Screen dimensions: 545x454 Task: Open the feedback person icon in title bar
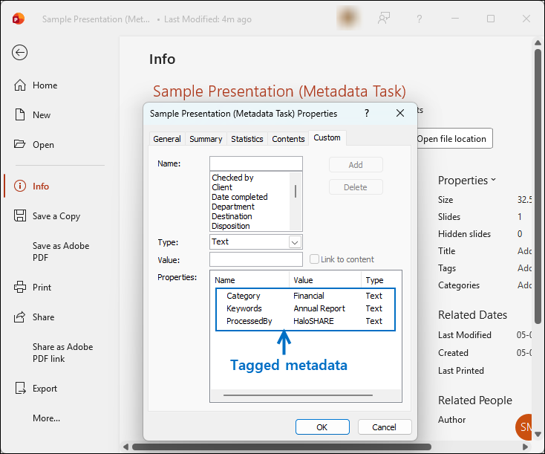[384, 19]
